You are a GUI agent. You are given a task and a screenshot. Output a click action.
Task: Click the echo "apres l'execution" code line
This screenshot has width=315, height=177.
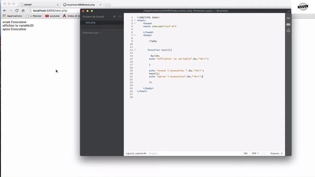click(176, 77)
